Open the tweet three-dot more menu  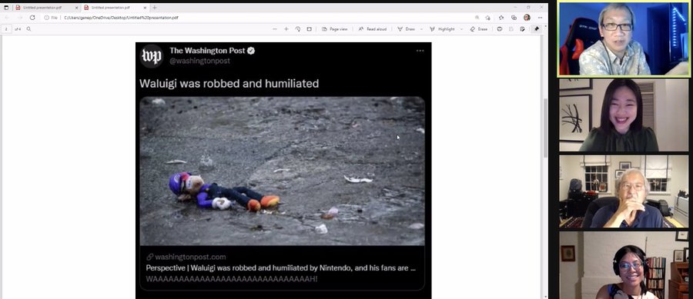(x=420, y=51)
